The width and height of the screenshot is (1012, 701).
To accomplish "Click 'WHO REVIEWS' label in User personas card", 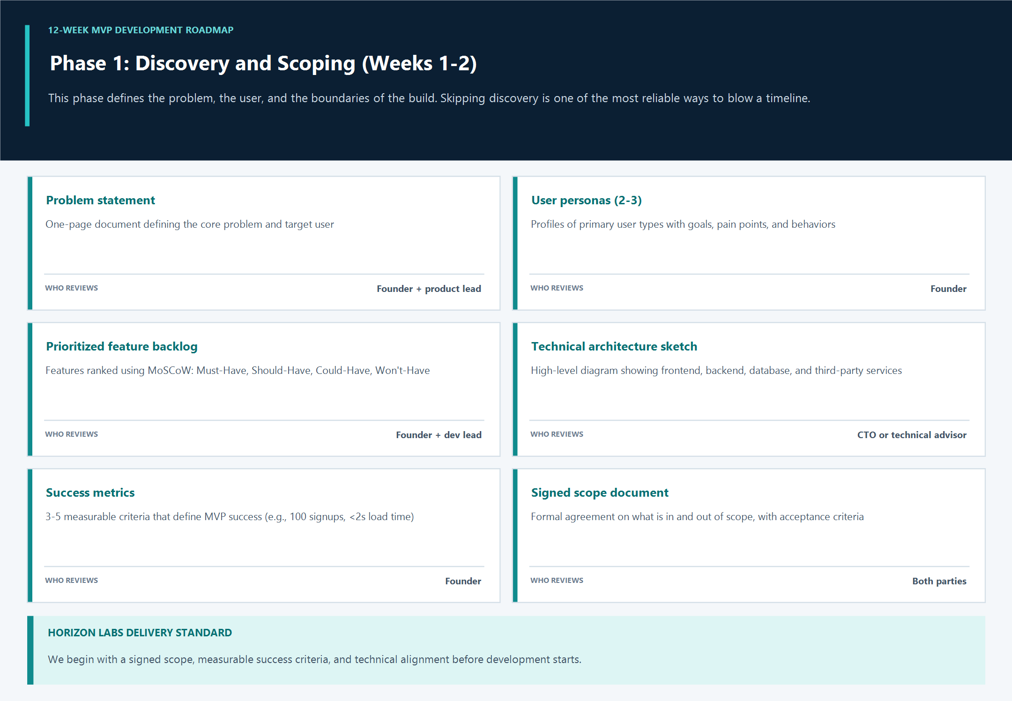I will coord(557,288).
